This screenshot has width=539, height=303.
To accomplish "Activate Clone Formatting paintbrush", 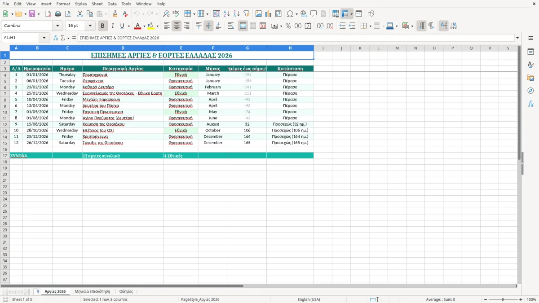I will (x=115, y=14).
